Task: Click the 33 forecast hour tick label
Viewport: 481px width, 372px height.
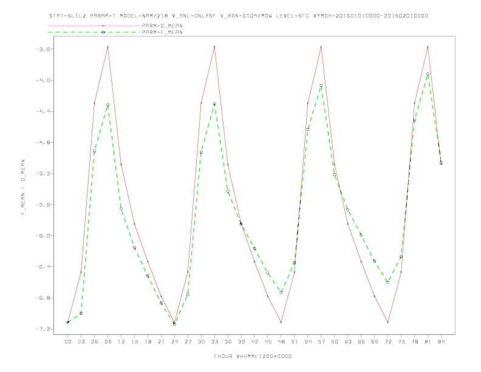Action: (x=214, y=342)
